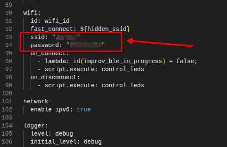
Task: Click the true value of enable_ipv6
Action: [x=84, y=109]
